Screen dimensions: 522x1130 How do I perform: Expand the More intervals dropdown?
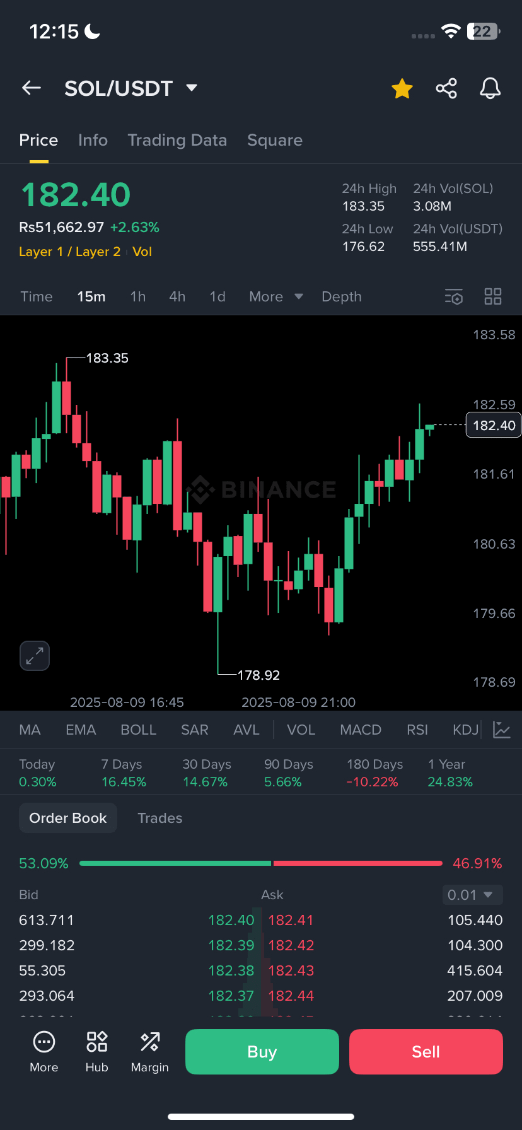pos(276,296)
